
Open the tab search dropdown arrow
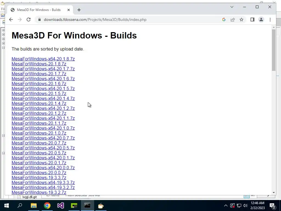click(x=232, y=7)
